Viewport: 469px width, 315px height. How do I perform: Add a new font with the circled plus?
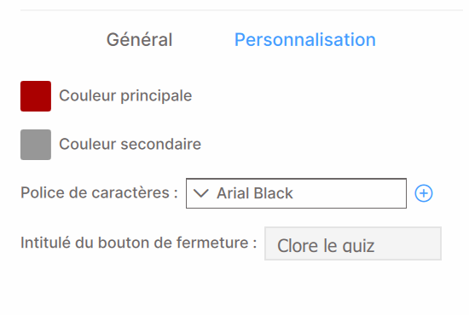[x=423, y=193]
